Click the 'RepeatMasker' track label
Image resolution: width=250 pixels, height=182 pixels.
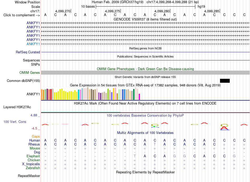[x=29, y=176]
